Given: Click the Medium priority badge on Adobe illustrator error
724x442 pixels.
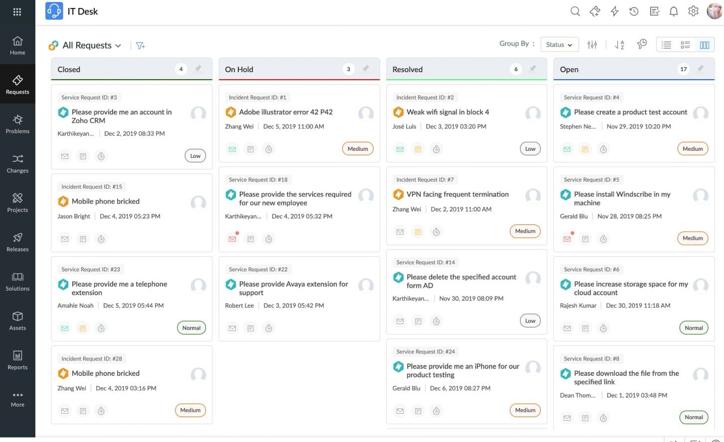Looking at the screenshot, I should [358, 148].
